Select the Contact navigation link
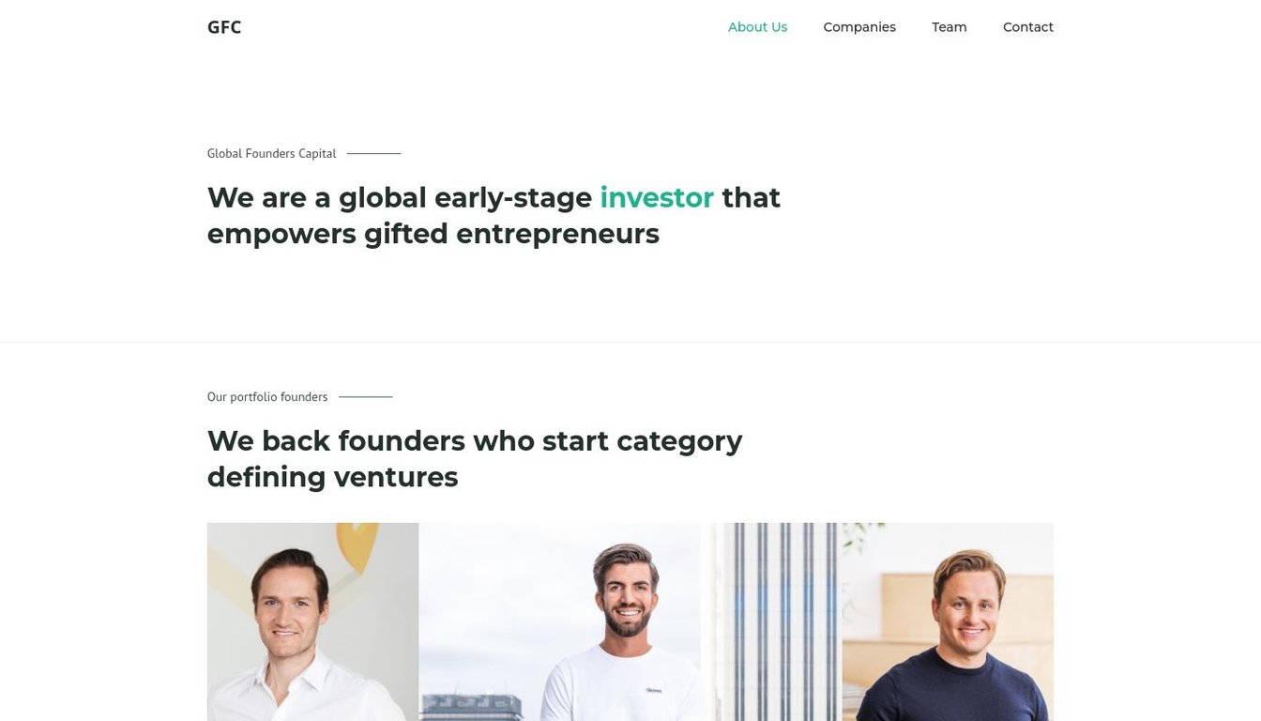Viewport: 1261px width, 721px height. 1027,27
